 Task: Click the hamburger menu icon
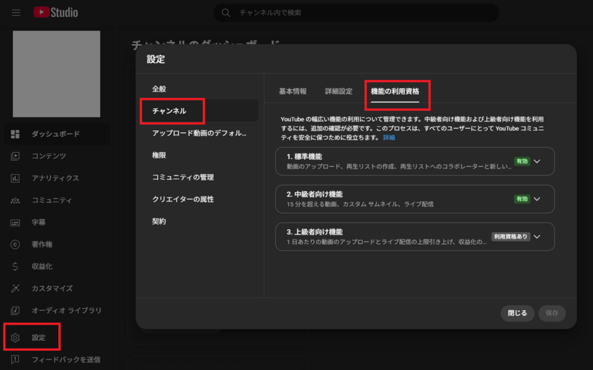click(16, 13)
